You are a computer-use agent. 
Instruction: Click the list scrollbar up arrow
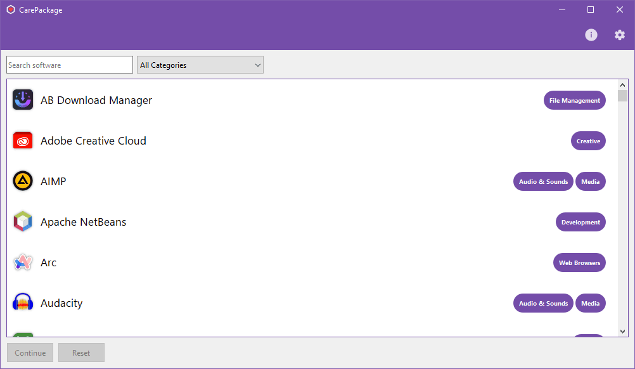click(x=622, y=85)
